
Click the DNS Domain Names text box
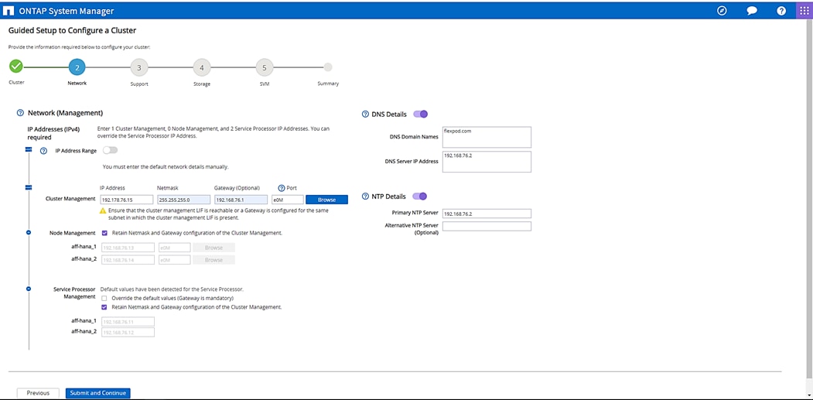click(487, 138)
